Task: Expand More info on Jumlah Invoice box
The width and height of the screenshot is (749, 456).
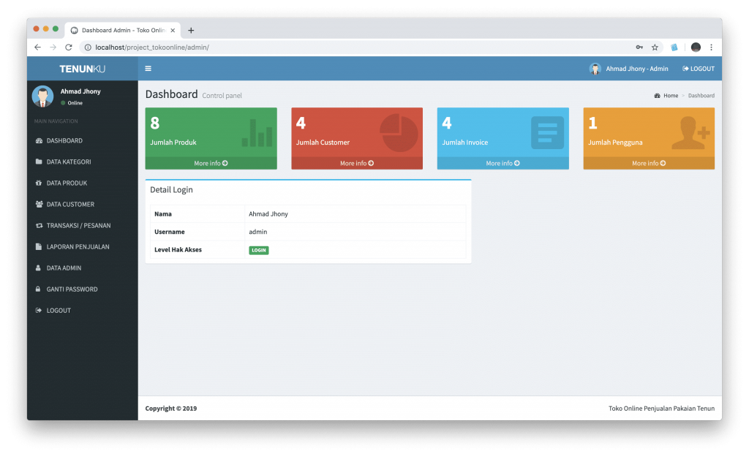Action: point(503,163)
